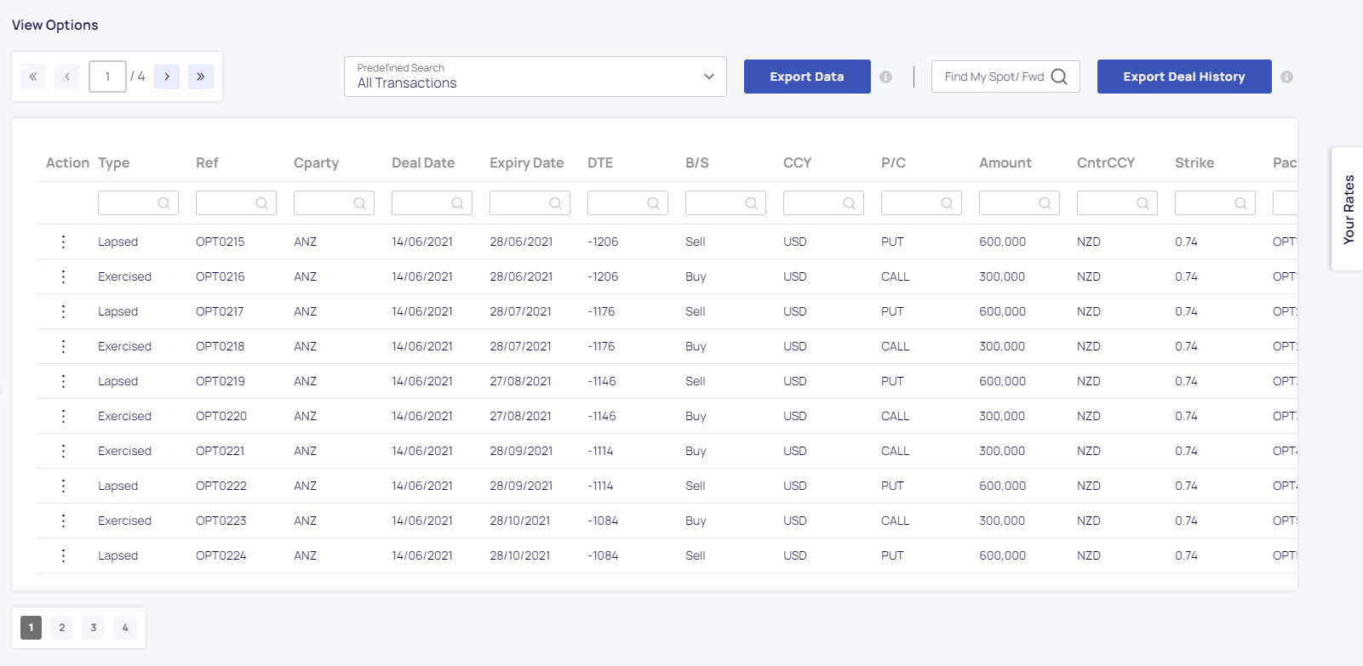Select page 2 in bottom pagination
The height and width of the screenshot is (666, 1363).
click(x=62, y=628)
